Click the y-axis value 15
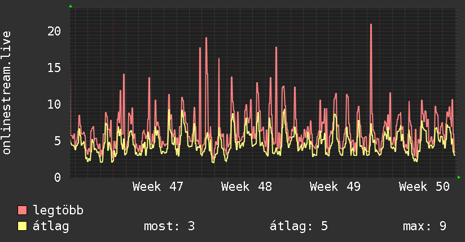This screenshot has width=465, height=242. tap(54, 68)
